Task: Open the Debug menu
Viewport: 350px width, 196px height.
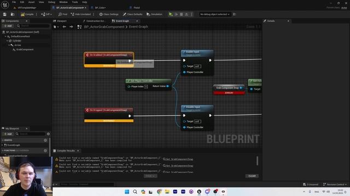Action: click(51, 2)
